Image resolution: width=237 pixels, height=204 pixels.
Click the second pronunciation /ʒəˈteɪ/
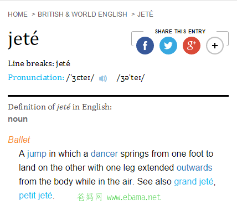[131, 78]
